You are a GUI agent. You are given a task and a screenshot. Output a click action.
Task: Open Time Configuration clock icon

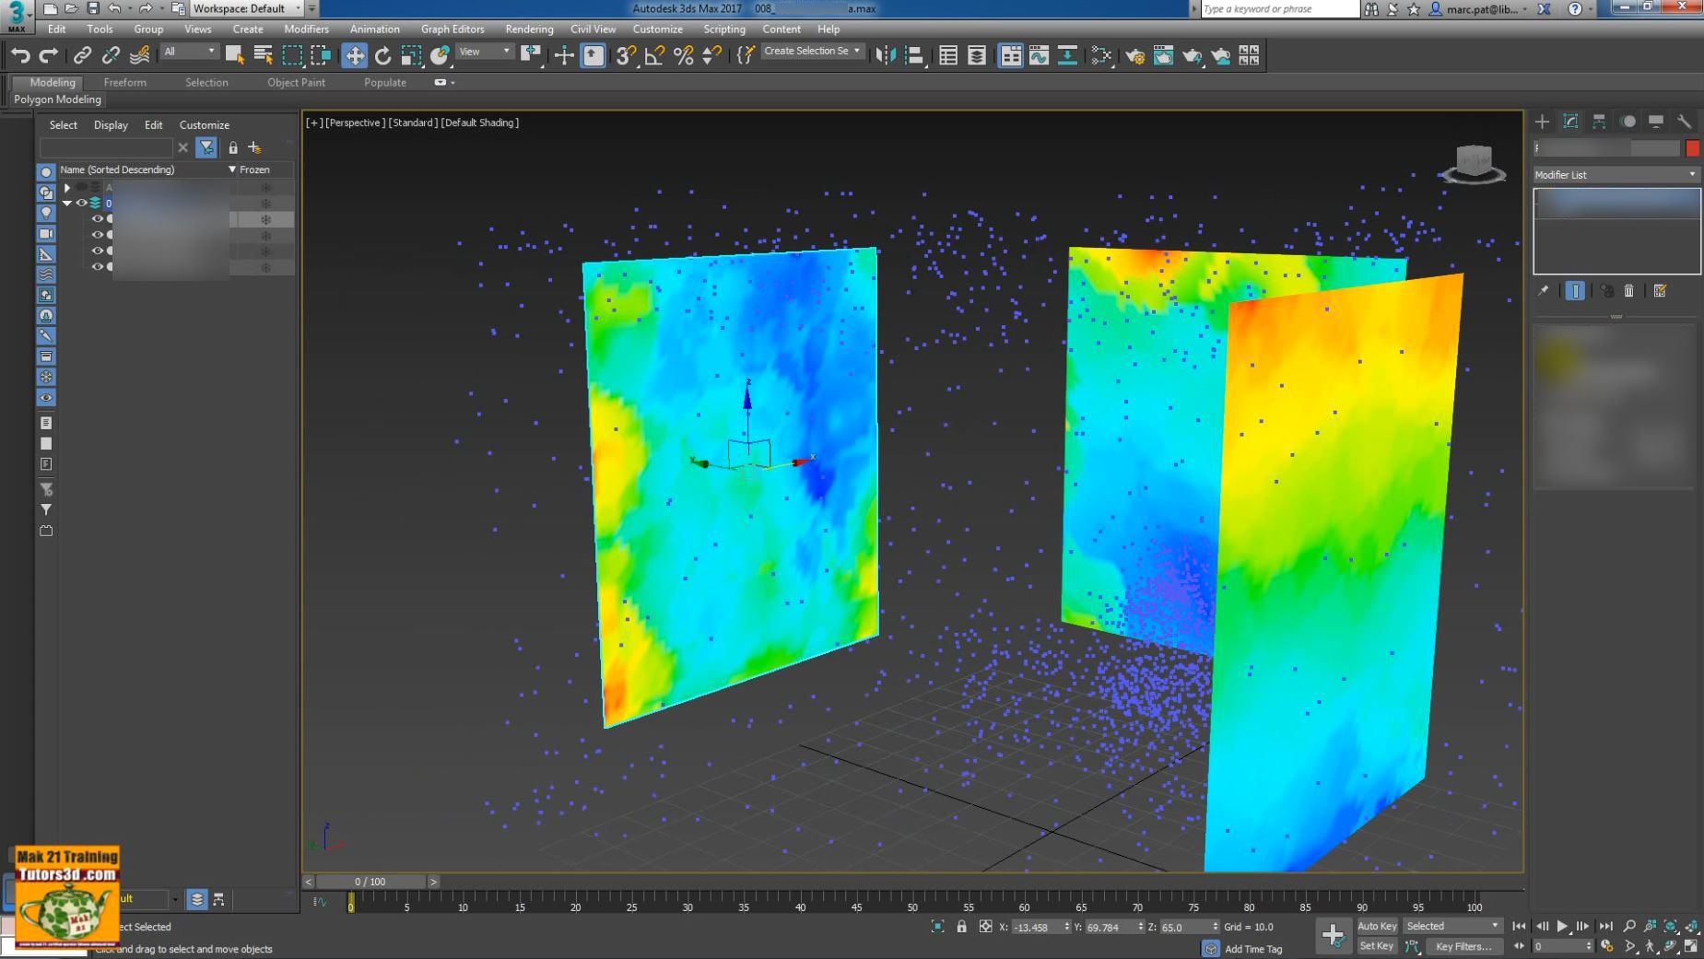[x=1605, y=945]
